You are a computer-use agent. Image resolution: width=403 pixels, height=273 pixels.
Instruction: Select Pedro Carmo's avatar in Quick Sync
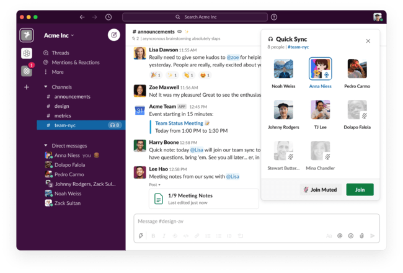pos(357,69)
